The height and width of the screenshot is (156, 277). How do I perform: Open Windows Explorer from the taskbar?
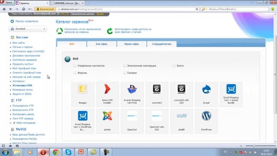17,152
